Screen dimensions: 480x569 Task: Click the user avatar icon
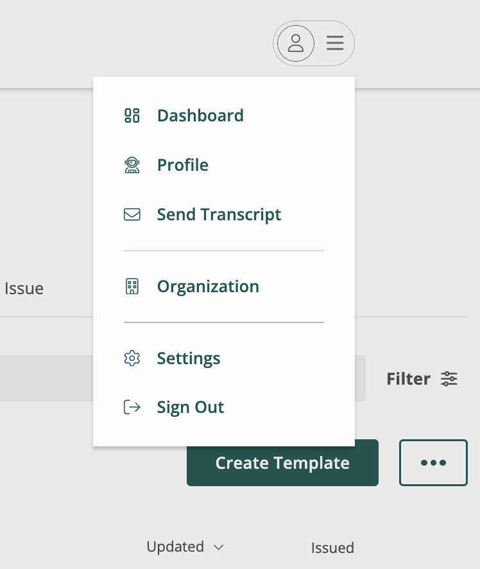295,43
